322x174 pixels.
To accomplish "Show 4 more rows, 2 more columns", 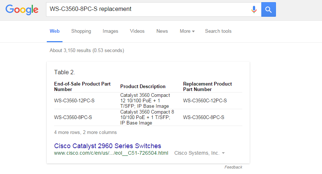I will [86, 132].
